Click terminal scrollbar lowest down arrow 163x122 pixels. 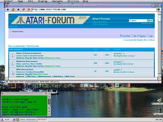[x=49, y=112]
